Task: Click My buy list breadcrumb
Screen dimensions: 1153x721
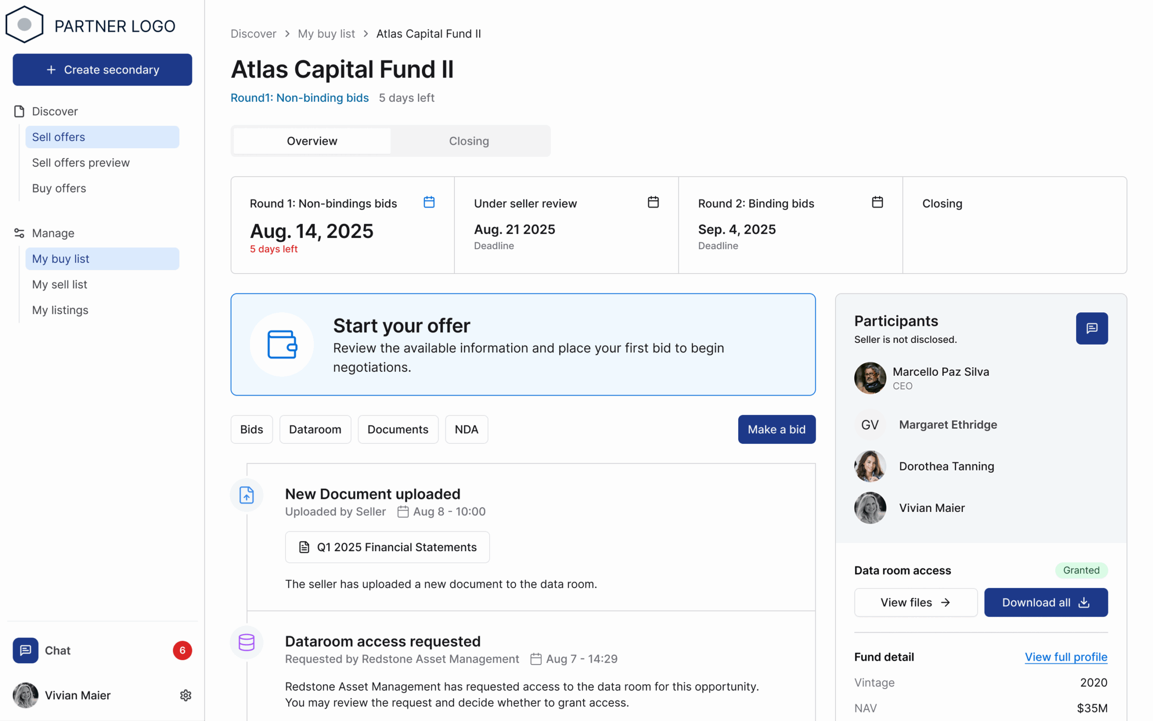Action: pos(326,34)
